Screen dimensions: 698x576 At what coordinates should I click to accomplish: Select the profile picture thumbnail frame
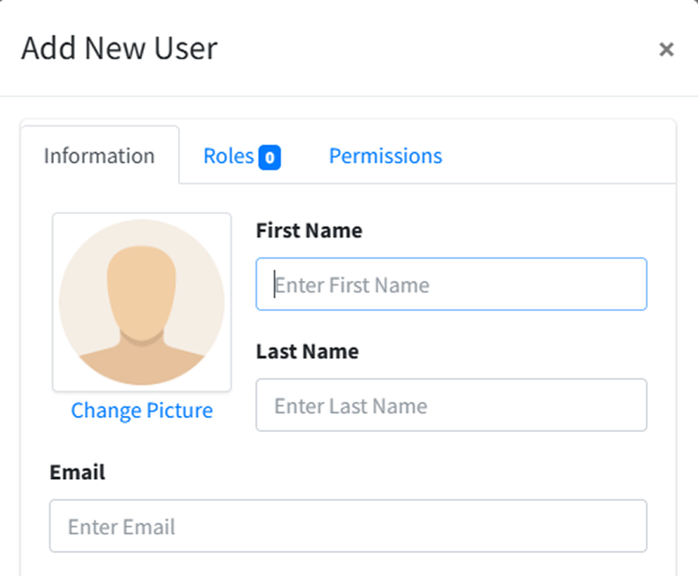click(141, 302)
